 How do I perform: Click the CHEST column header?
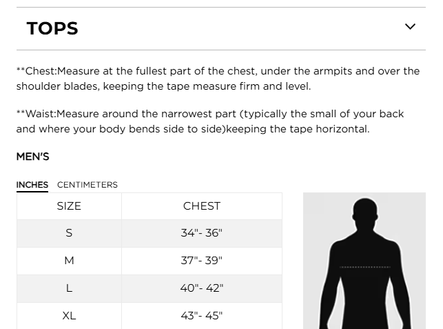click(202, 206)
